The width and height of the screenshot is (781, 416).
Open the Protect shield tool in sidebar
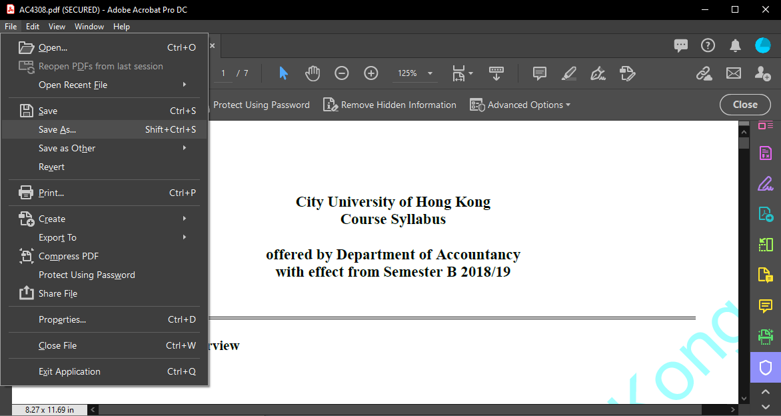[x=766, y=367]
